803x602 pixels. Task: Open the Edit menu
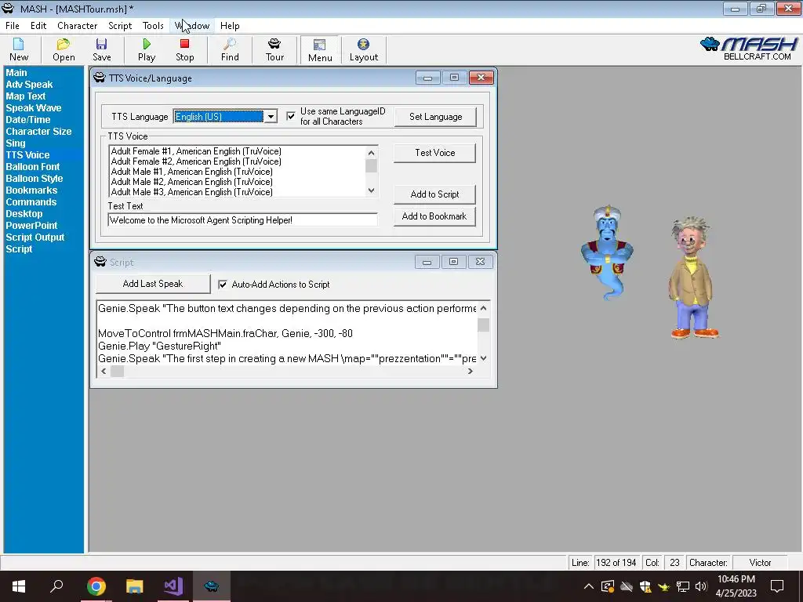click(x=38, y=26)
